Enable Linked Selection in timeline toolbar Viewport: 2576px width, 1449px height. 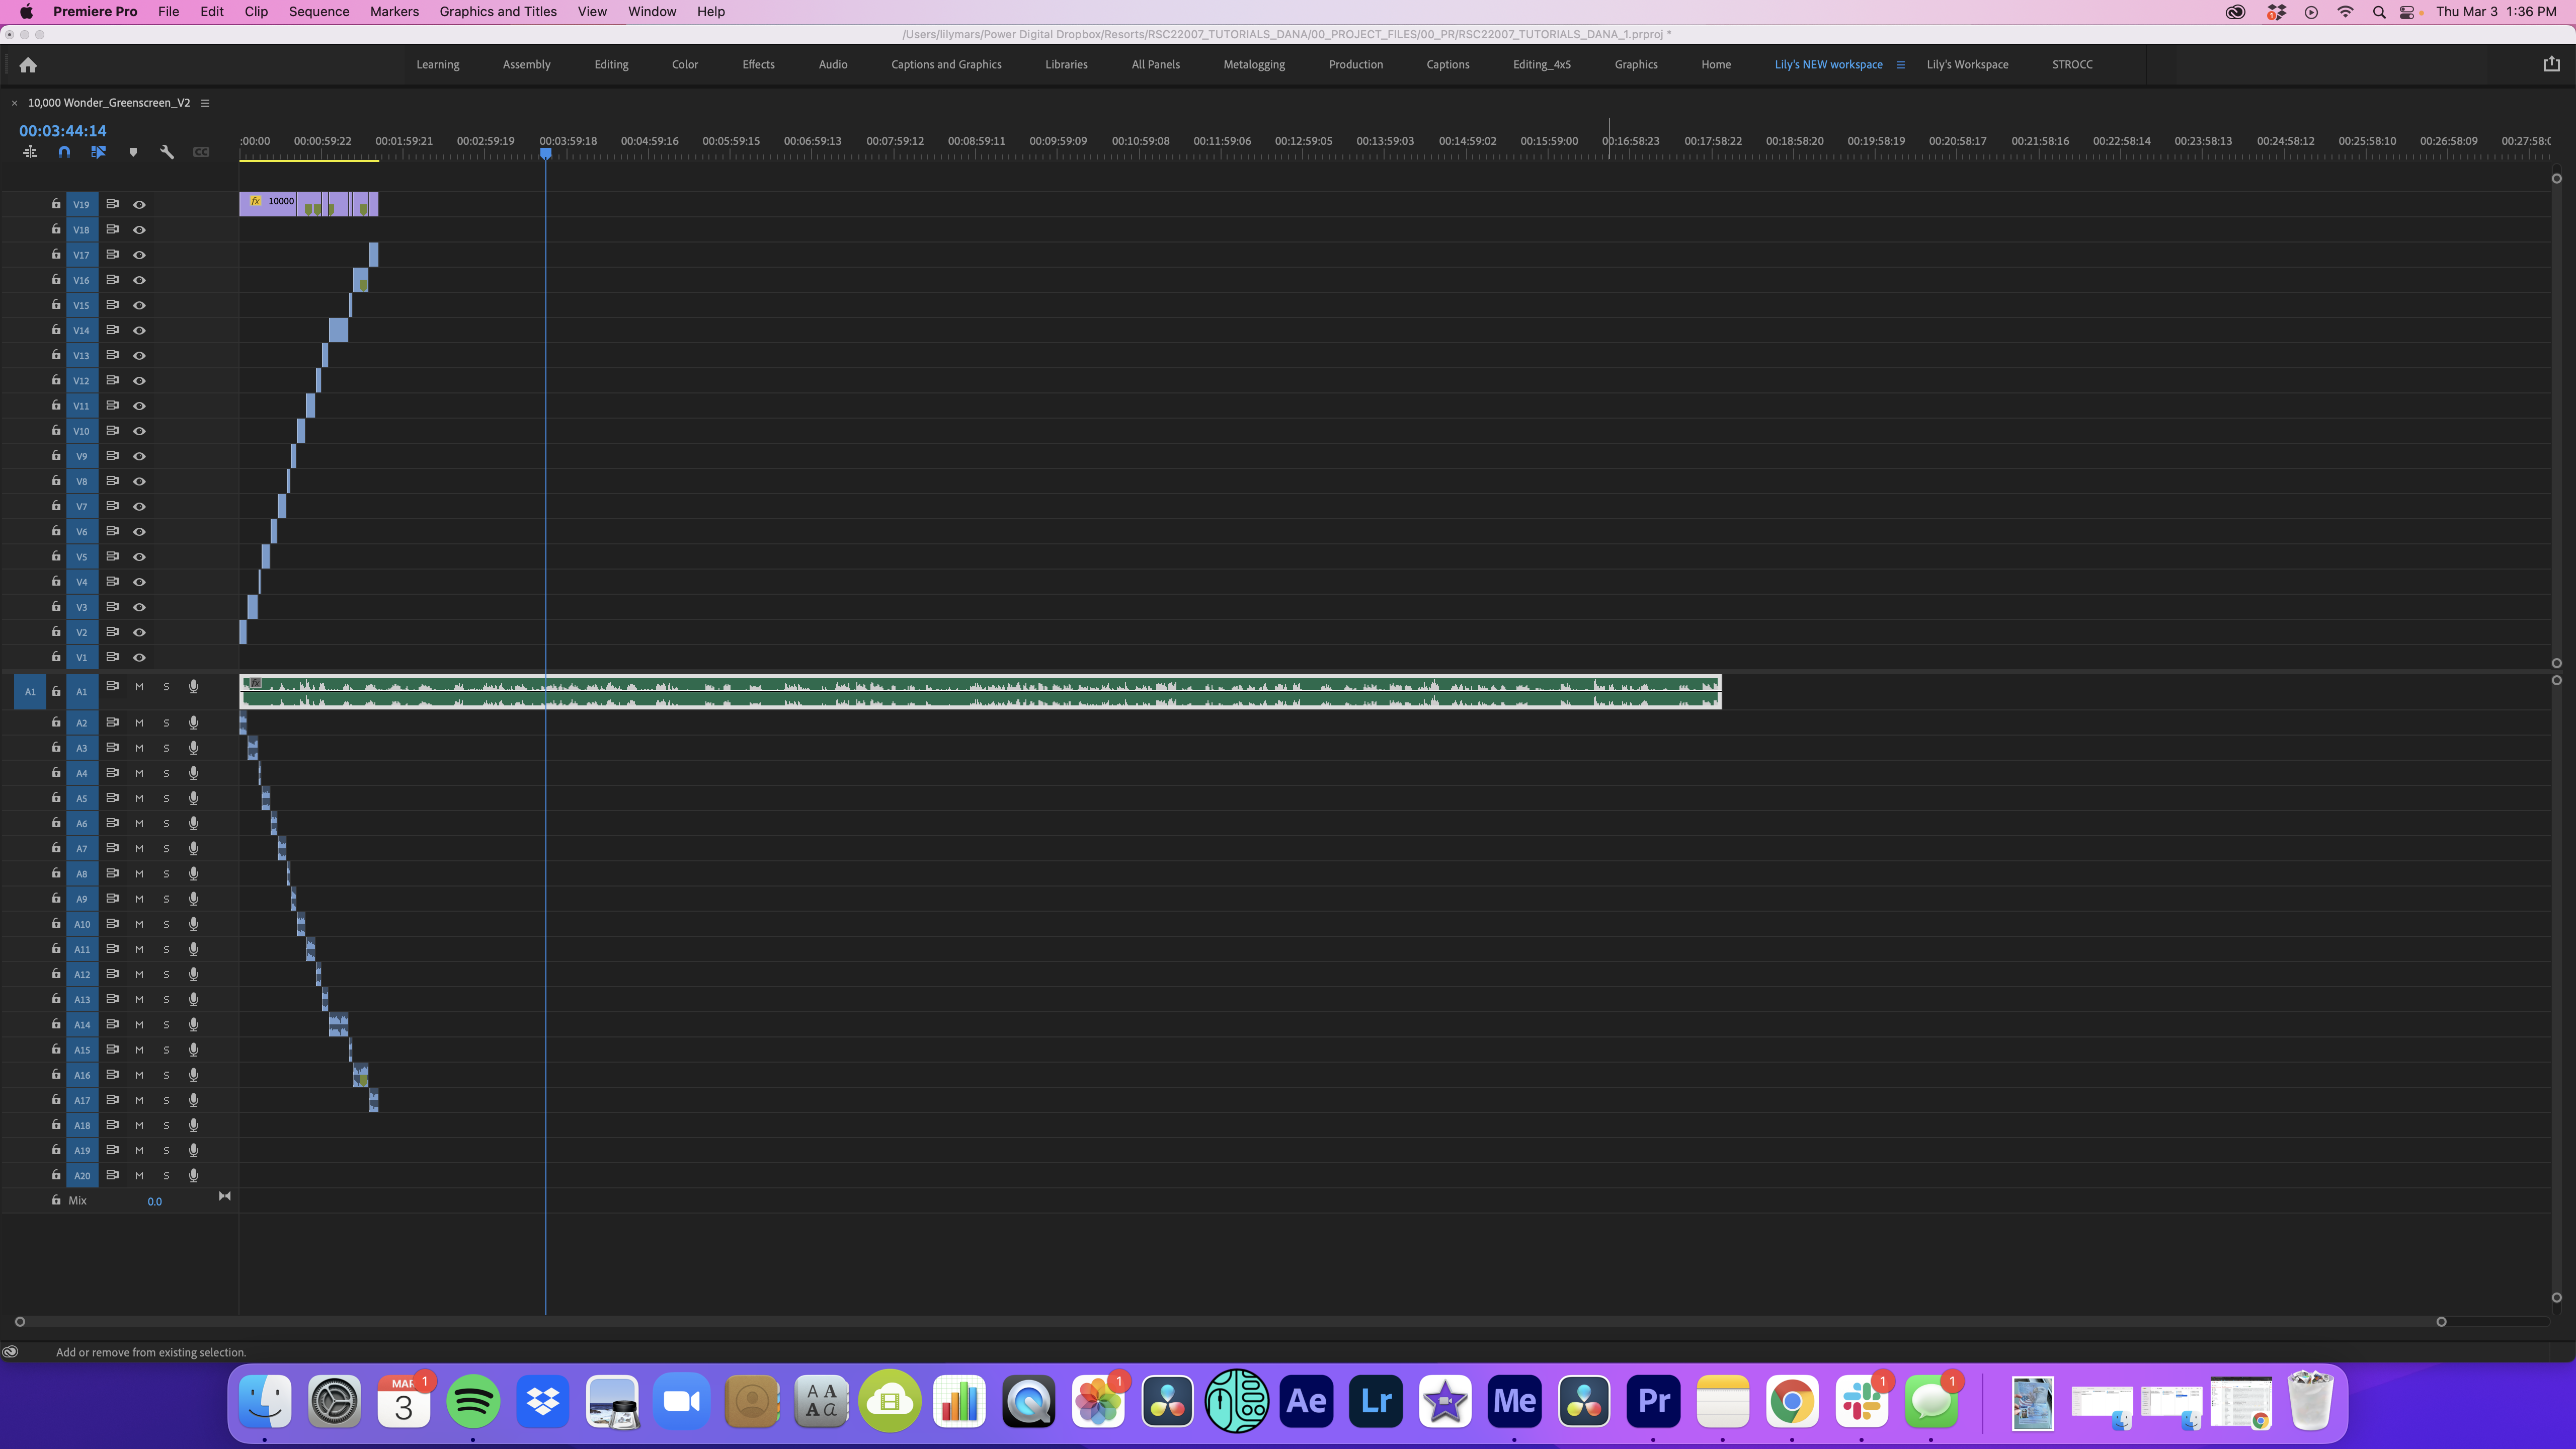click(x=98, y=152)
